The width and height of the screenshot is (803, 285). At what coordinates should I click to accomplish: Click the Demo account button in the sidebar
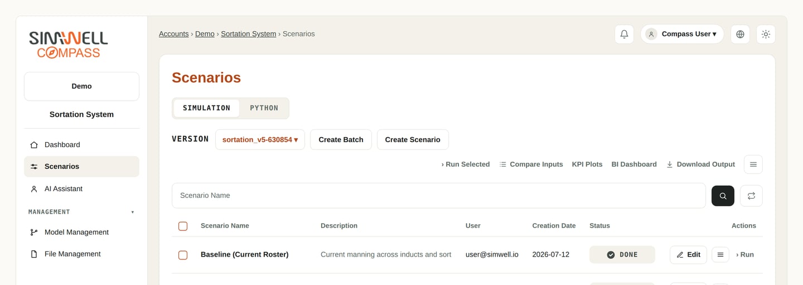point(81,86)
